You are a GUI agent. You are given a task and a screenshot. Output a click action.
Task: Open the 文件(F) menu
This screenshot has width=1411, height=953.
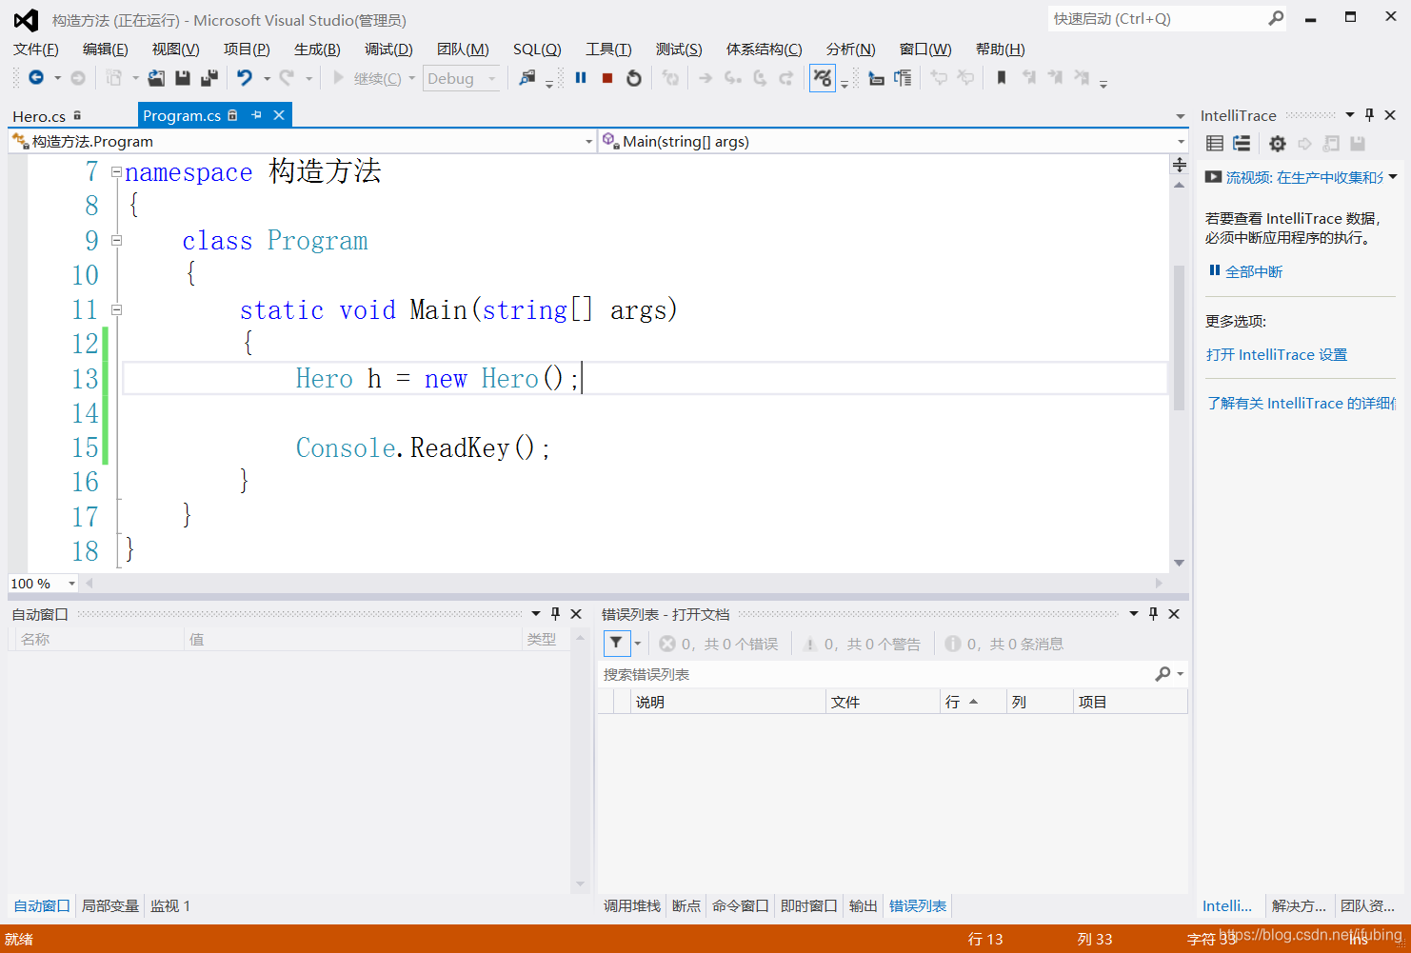click(36, 50)
